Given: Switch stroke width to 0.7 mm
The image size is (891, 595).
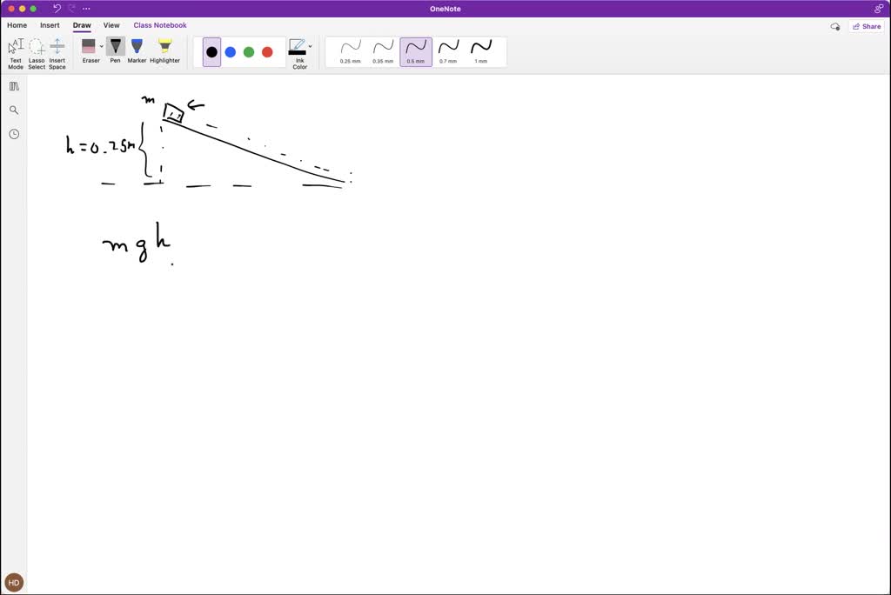Looking at the screenshot, I should point(448,51).
